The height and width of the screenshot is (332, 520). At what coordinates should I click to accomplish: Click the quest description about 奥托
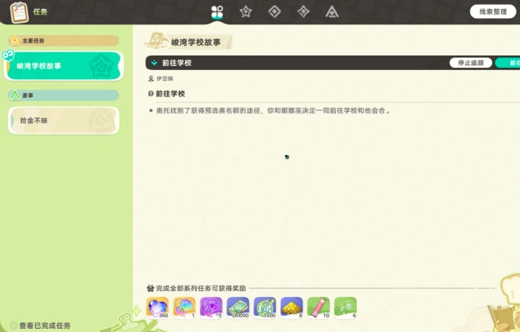[272, 111]
